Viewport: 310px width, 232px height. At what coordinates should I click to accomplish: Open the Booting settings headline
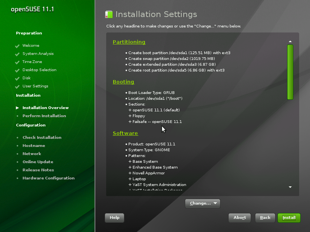pyautogui.click(x=123, y=82)
